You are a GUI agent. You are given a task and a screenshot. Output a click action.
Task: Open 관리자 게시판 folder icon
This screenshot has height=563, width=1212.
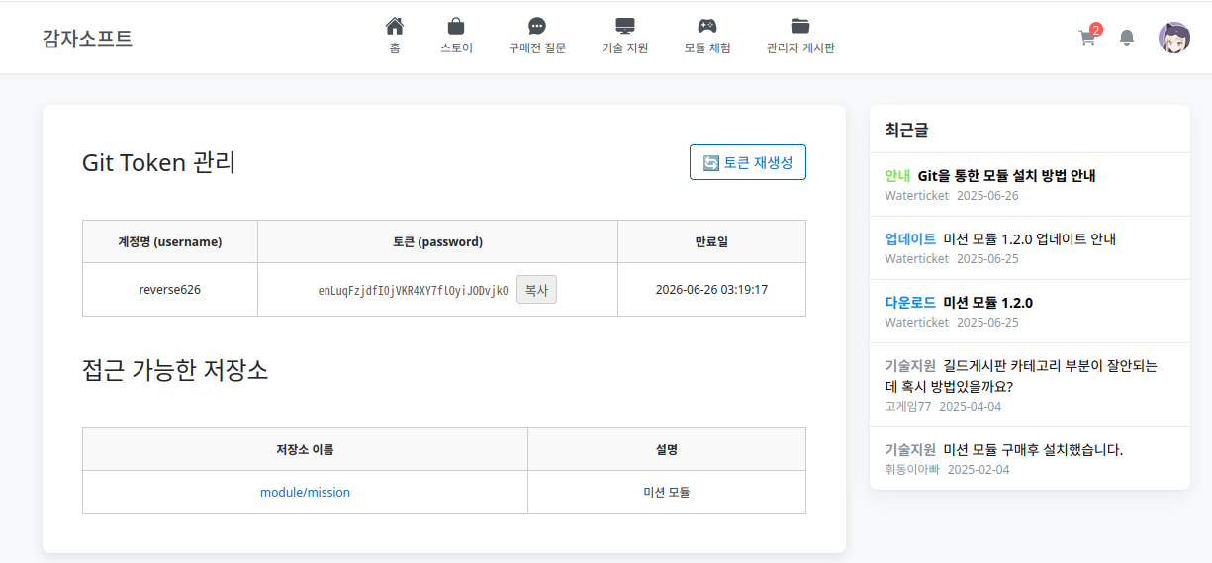click(x=800, y=26)
